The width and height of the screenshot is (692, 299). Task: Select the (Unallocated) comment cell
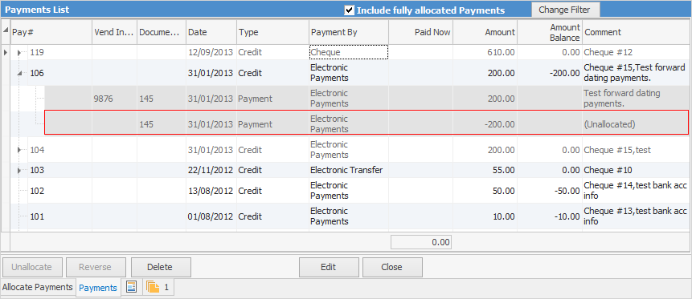pyautogui.click(x=636, y=124)
